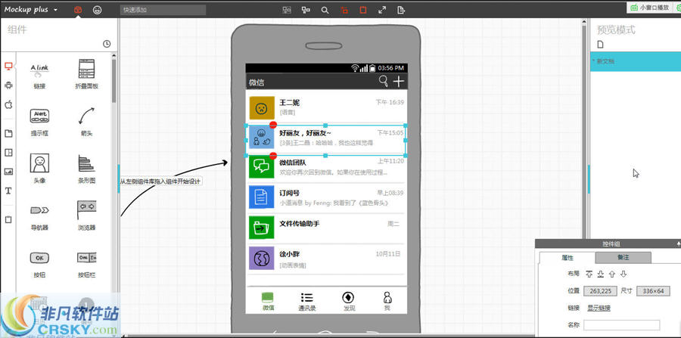
Task: Click the 通讯录 contacts bottom tab
Action: 307,302
